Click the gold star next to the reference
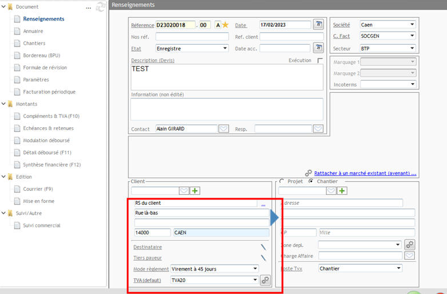Viewport: 447px width, 294px height. coord(225,25)
